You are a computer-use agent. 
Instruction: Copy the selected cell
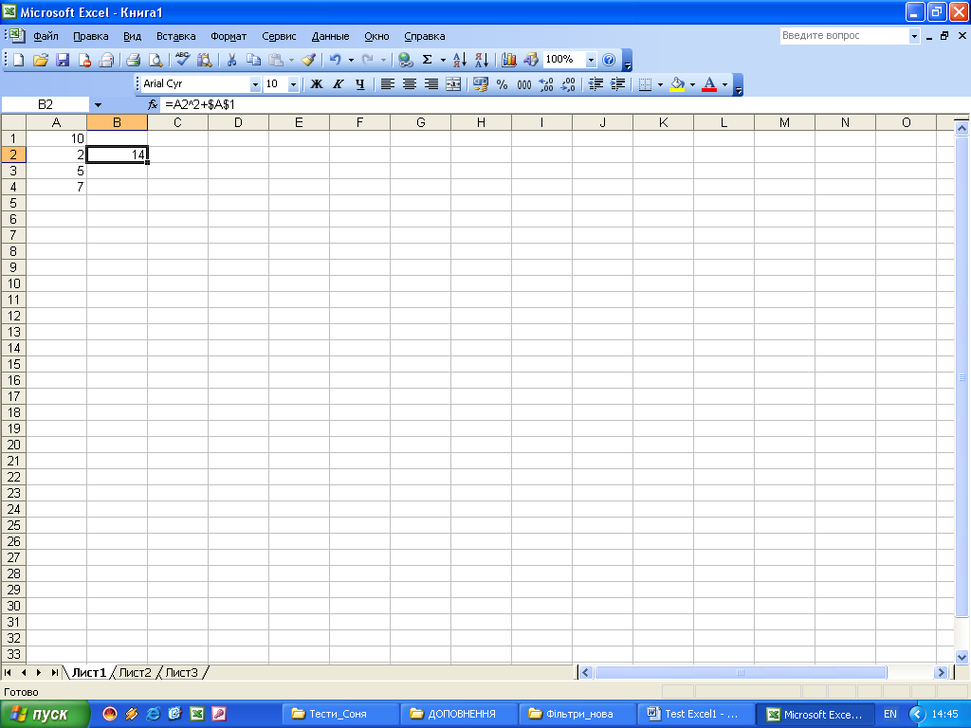(253, 60)
